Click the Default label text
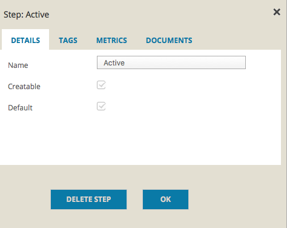This screenshot has width=287, height=228. click(20, 107)
